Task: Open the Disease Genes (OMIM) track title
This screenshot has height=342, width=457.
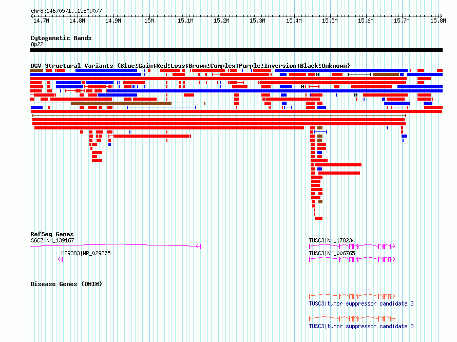Action: coord(66,284)
